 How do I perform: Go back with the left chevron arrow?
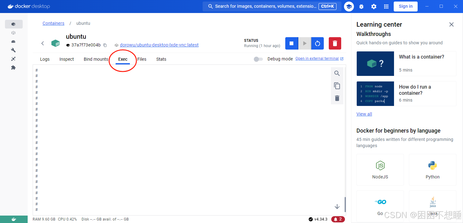[x=43, y=43]
